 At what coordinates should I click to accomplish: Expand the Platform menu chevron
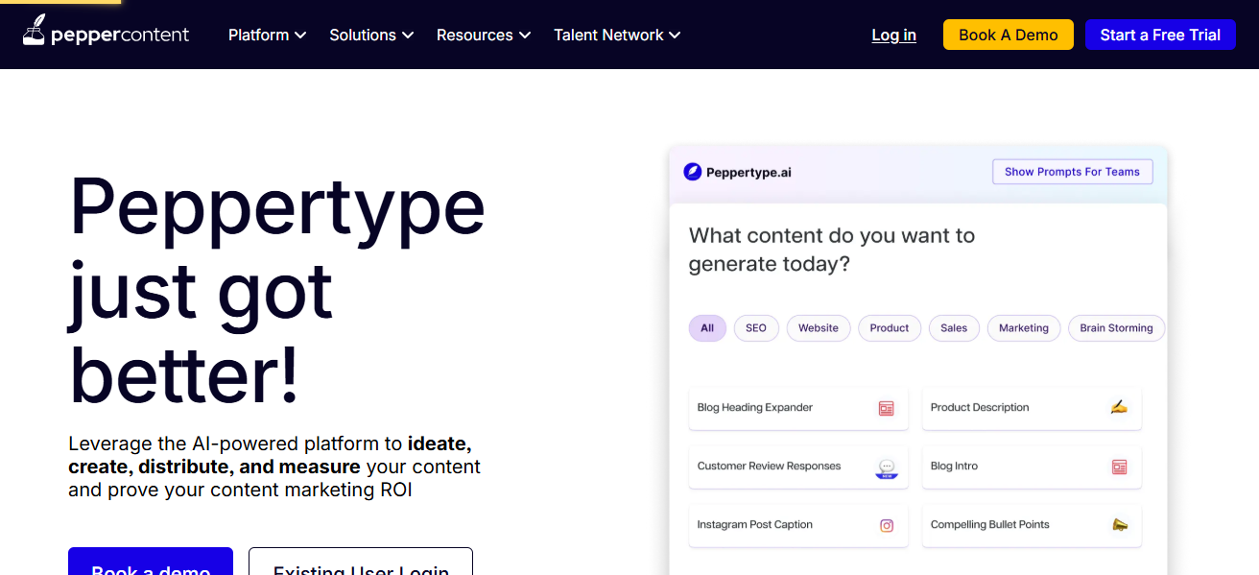point(300,36)
